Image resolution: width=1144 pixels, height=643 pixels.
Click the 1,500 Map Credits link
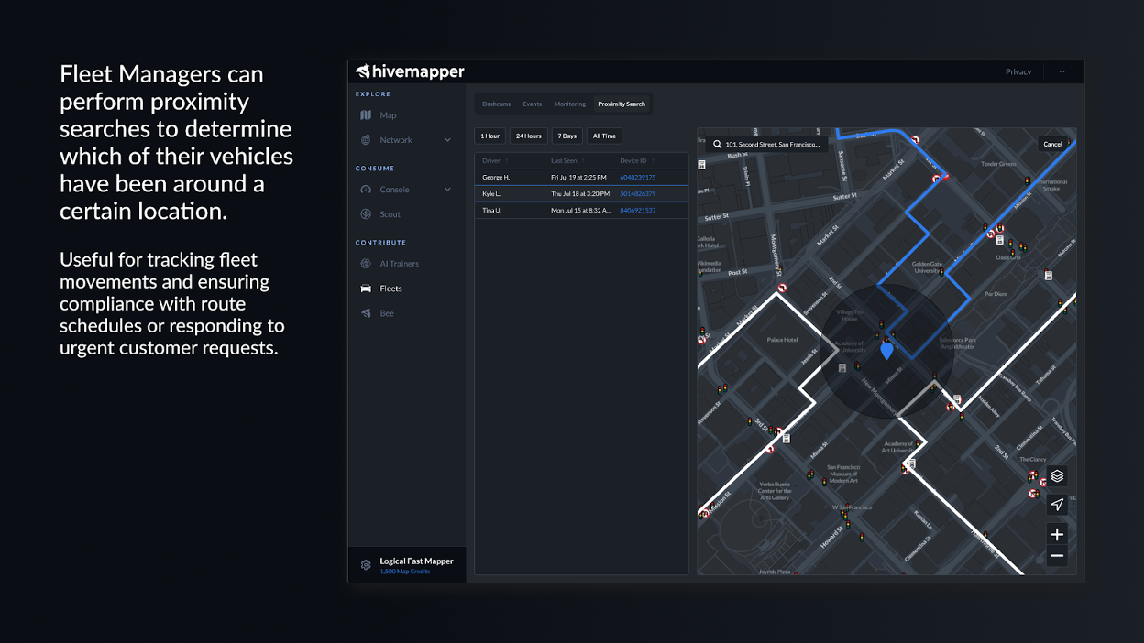pos(405,572)
